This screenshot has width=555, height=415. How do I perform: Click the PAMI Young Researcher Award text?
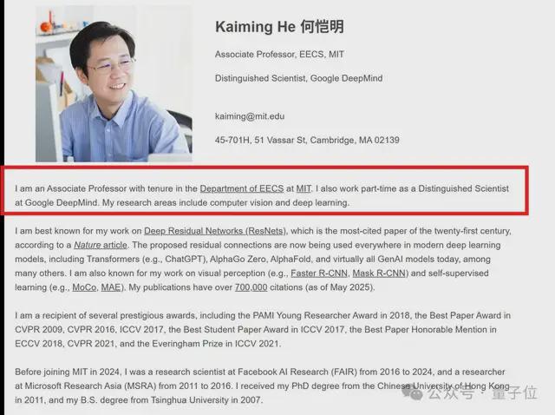(315, 315)
